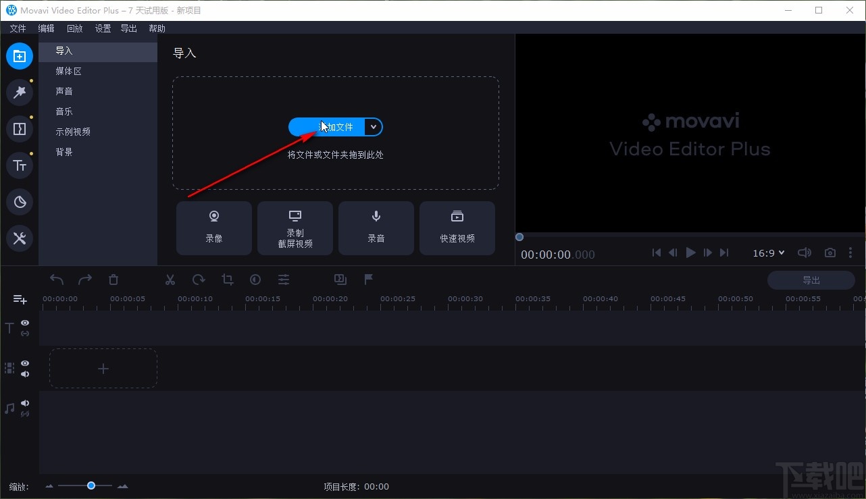This screenshot has height=499, width=866.
Task: Skip to the end of the project
Action: [724, 253]
